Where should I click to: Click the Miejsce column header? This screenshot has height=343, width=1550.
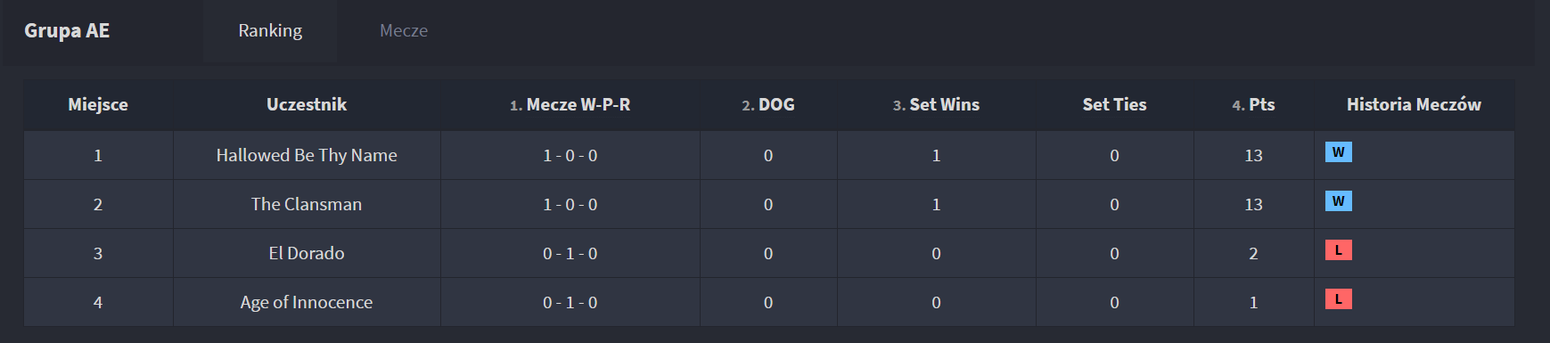pos(98,104)
